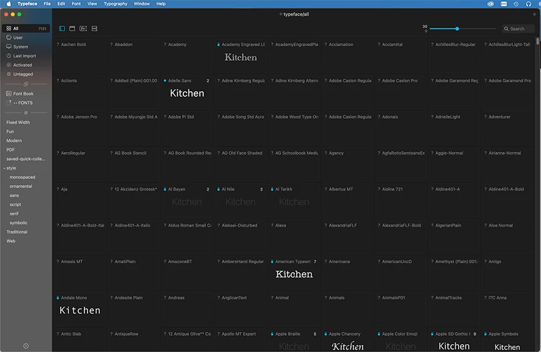Screen dimensions: 541x352
Task: Collapse the style tag group chevron
Action: 4,168
